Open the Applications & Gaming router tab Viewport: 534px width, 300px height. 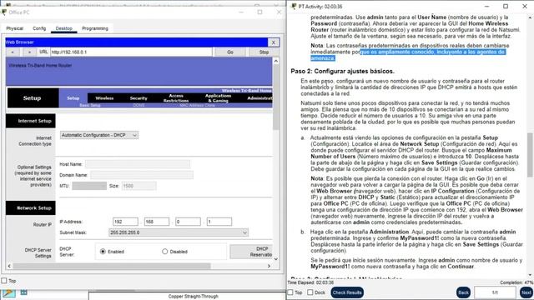tap(218, 98)
